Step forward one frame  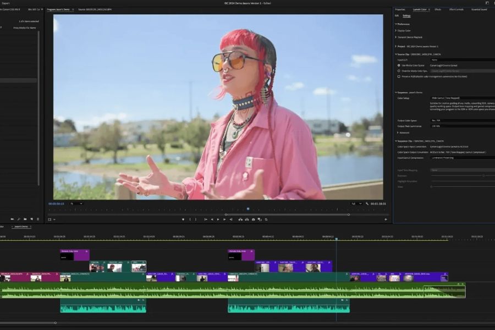click(x=224, y=219)
